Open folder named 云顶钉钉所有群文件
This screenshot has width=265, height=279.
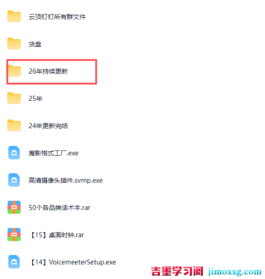[57, 17]
